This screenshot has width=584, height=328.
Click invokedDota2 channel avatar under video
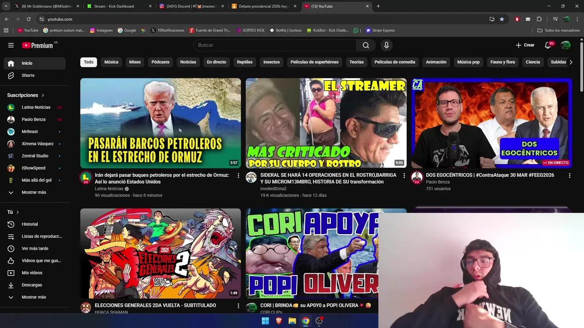pyautogui.click(x=251, y=177)
